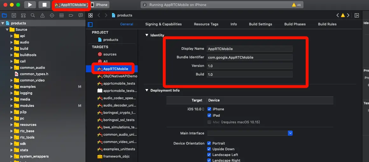Open the Project navigator folder icon

pyautogui.click(x=4, y=15)
